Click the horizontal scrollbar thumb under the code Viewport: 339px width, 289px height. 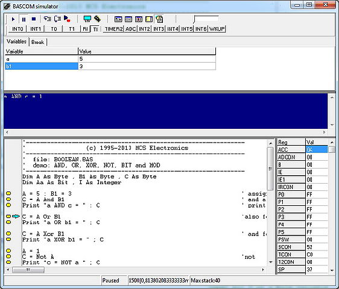28,270
